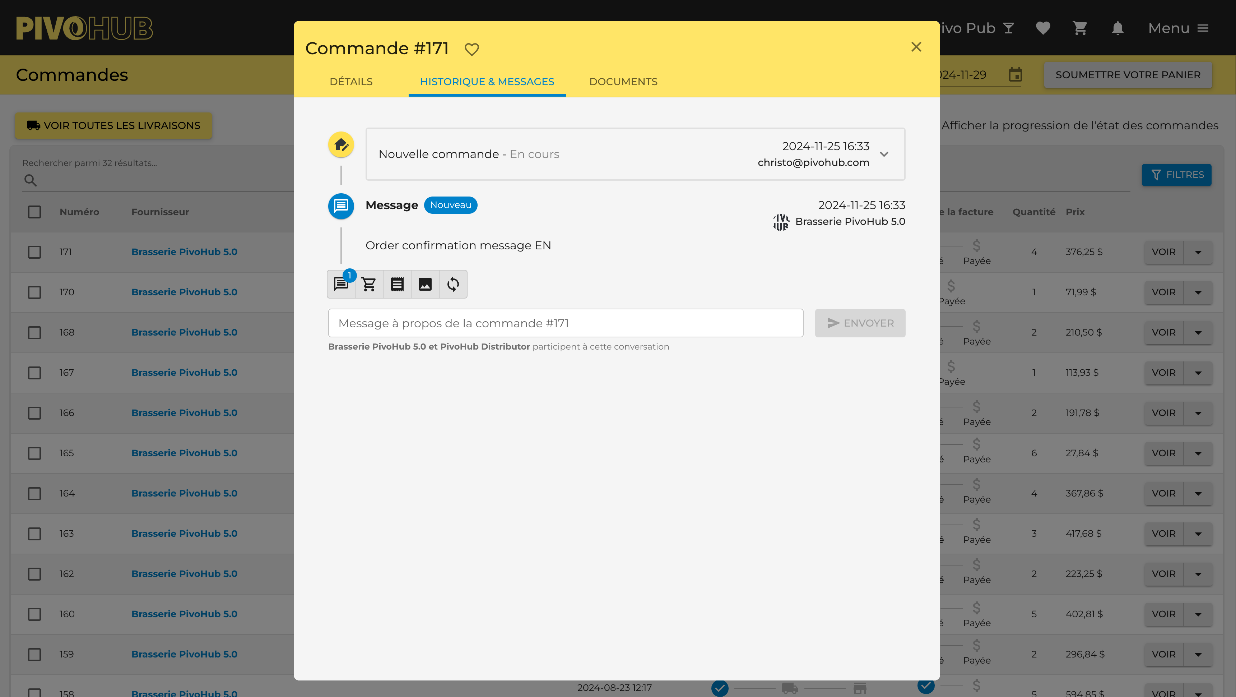Switch to the Détails tab

(x=351, y=82)
